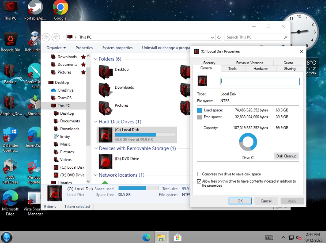Collapse the Hard Disk Drives group
The image size is (326, 243).
[96, 121]
